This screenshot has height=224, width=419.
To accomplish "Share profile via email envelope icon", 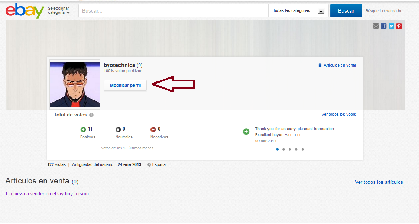I will 376,26.
